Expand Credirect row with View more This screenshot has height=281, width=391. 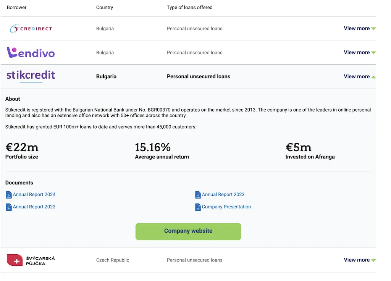359,29
